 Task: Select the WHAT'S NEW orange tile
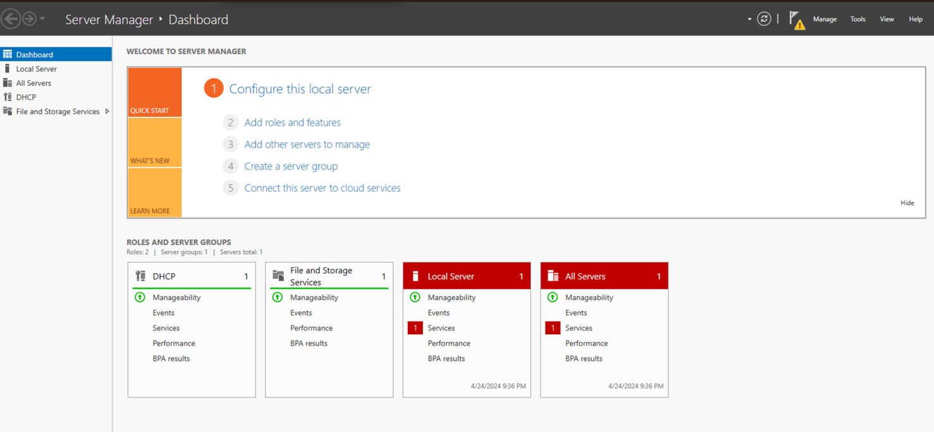154,143
